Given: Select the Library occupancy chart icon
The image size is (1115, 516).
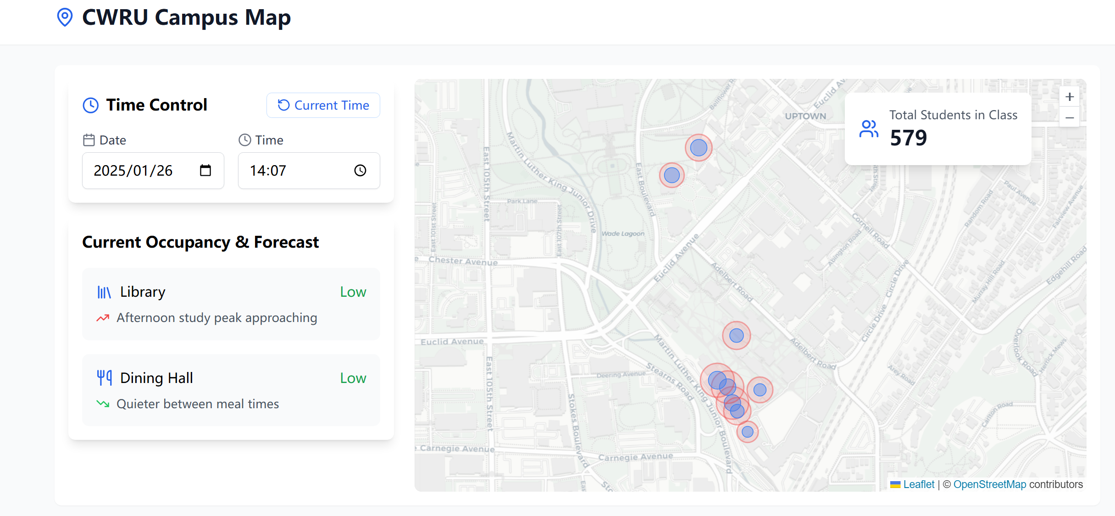Looking at the screenshot, I should (105, 292).
